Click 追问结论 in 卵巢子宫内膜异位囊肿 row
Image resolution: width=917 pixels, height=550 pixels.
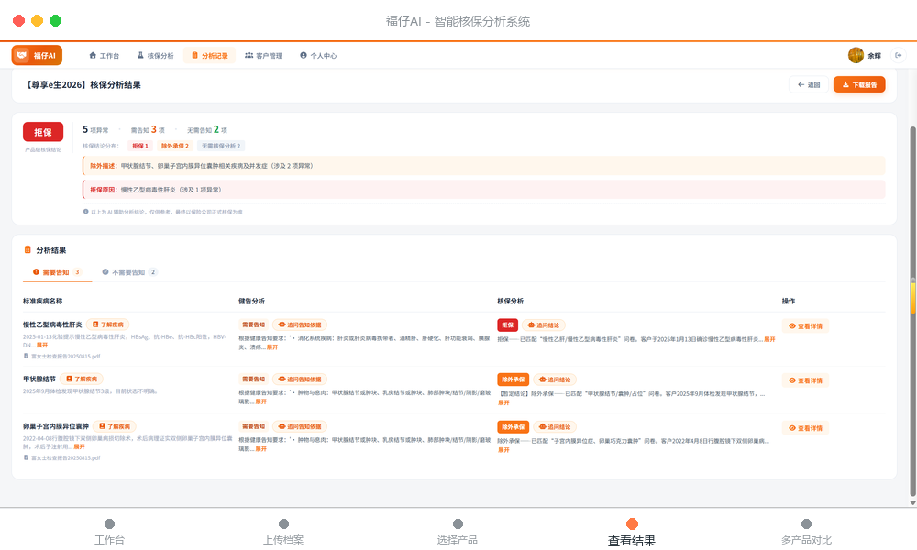coord(555,427)
